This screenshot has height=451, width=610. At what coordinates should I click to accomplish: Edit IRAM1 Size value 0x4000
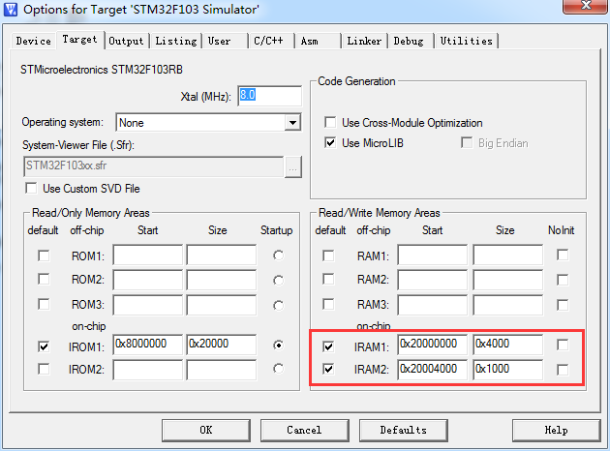click(x=508, y=345)
